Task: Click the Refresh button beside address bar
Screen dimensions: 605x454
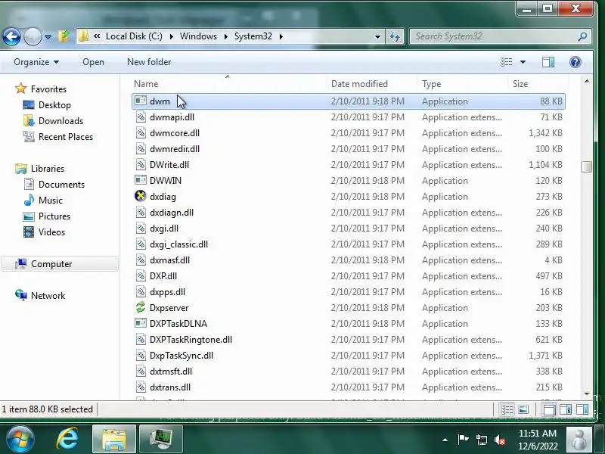Action: point(394,36)
